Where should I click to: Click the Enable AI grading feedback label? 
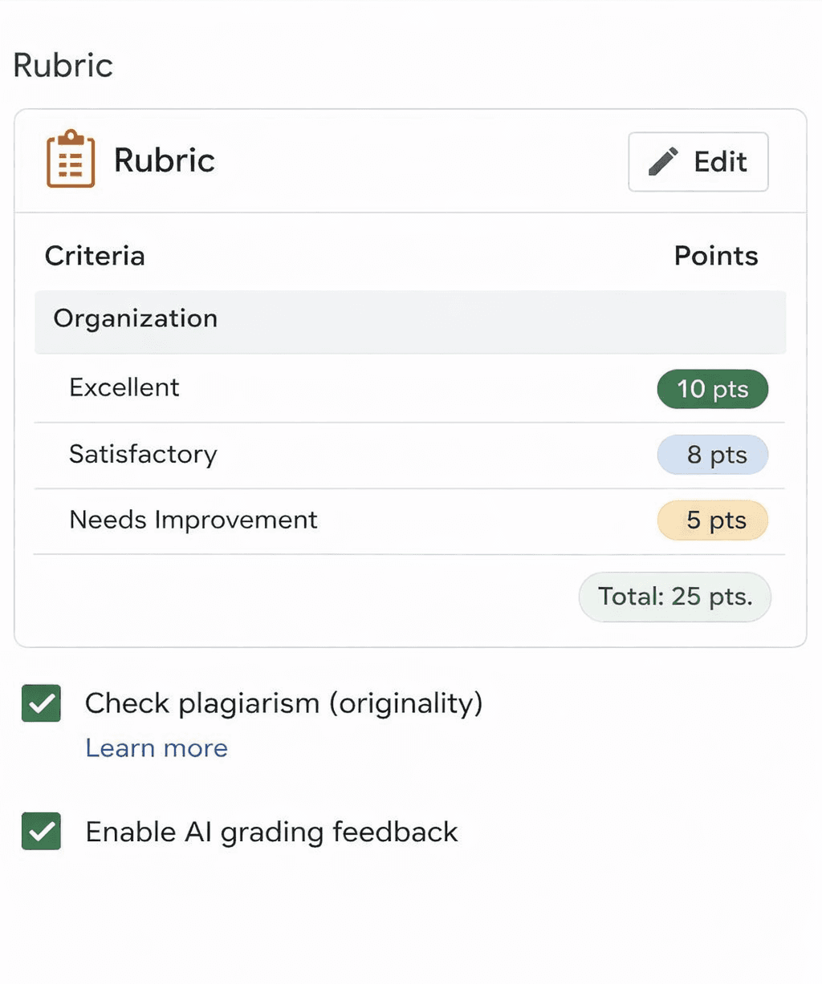coord(271,832)
